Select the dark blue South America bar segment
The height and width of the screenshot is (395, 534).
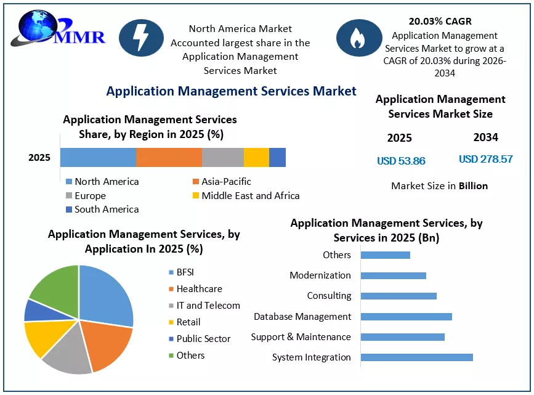point(278,158)
